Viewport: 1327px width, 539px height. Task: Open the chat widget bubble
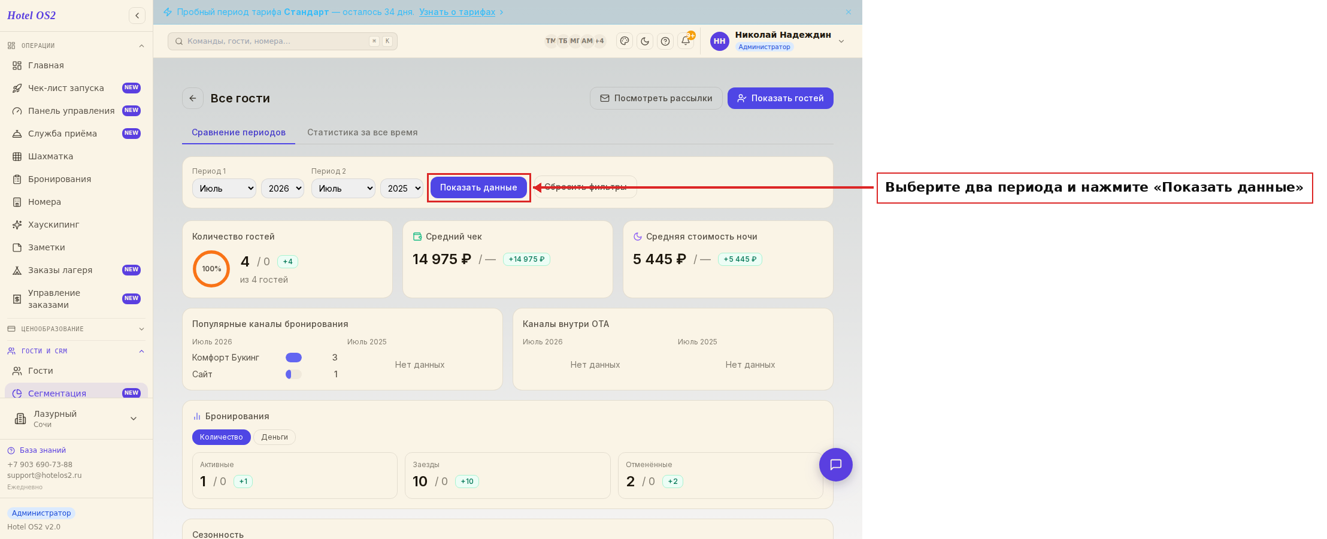pos(836,465)
